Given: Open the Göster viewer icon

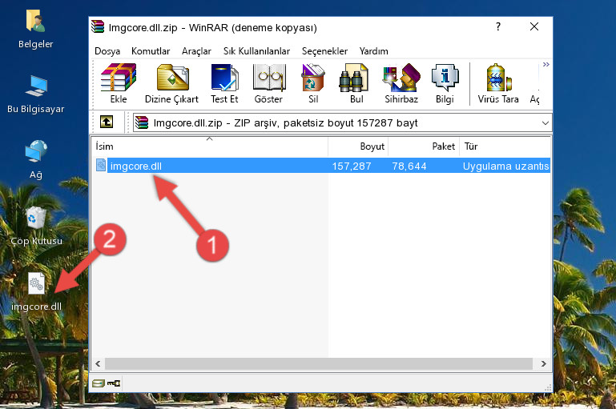Looking at the screenshot, I should click(x=268, y=83).
